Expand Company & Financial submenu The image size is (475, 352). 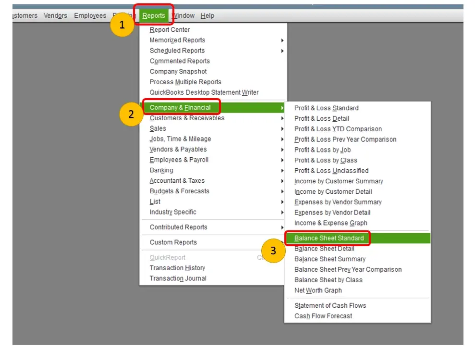pos(213,108)
